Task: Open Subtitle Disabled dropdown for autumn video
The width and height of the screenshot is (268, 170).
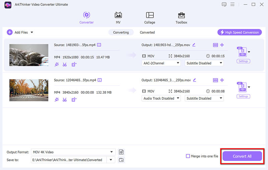Action: click(204, 98)
